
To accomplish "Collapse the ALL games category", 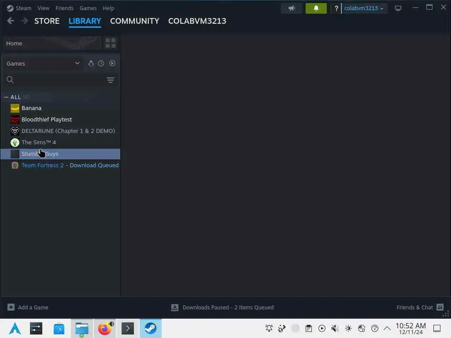I will coord(6,97).
